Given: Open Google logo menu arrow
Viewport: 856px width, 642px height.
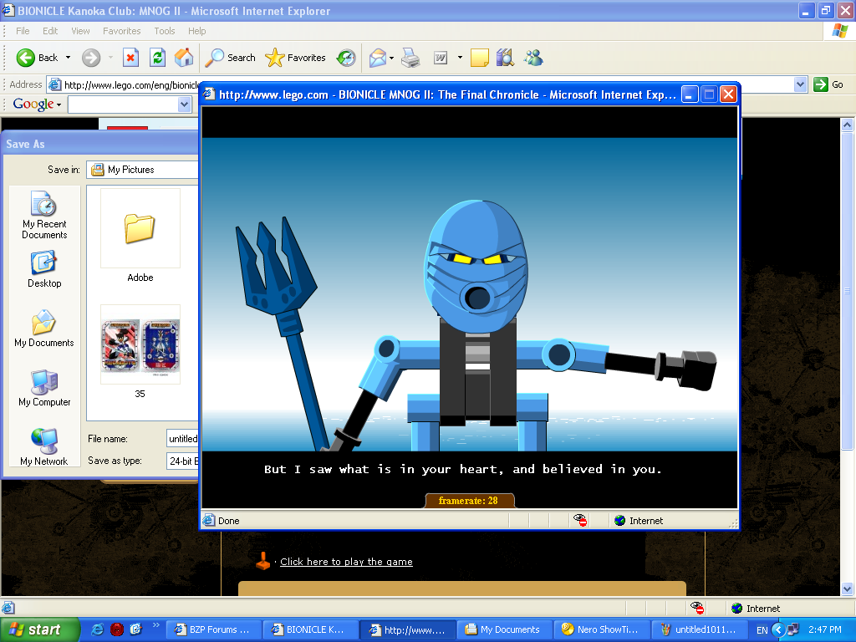Looking at the screenshot, I should point(59,104).
